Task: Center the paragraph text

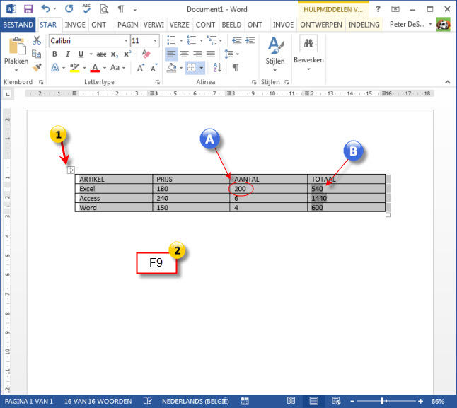Action: coord(184,54)
